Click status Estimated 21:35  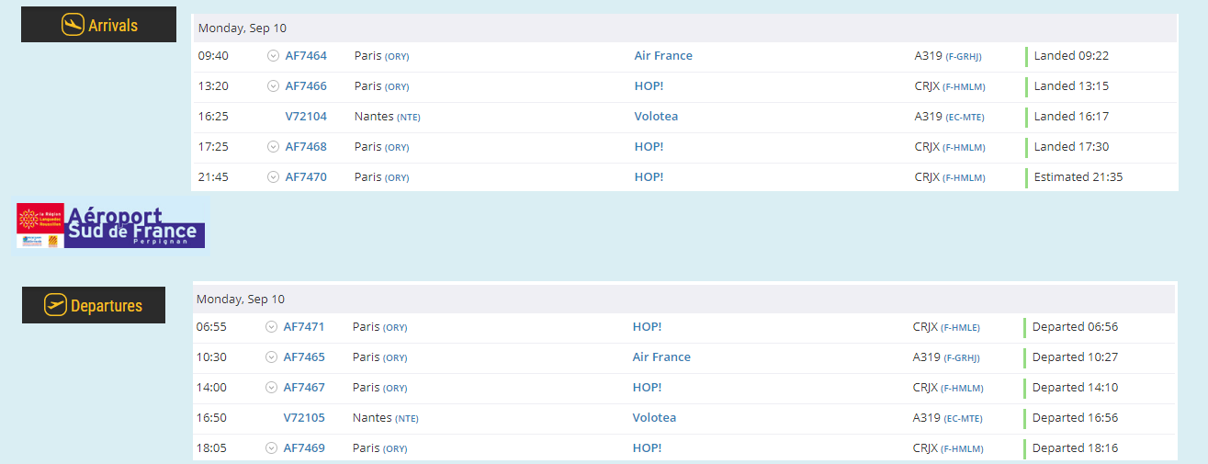[x=1078, y=177]
